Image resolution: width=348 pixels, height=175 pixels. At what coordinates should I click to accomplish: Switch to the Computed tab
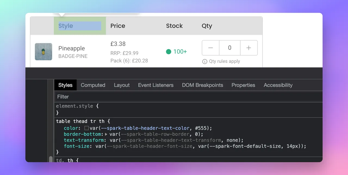[x=93, y=85]
